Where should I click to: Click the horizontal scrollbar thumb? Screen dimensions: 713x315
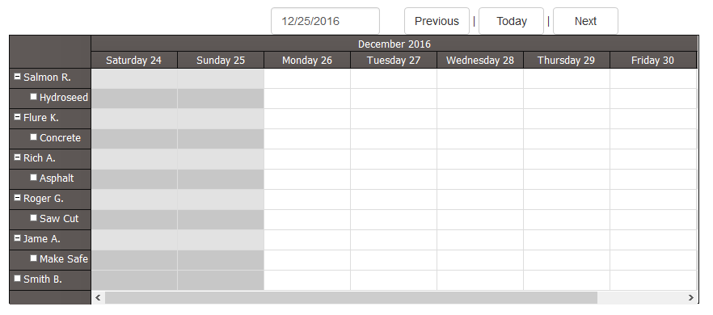(351, 298)
